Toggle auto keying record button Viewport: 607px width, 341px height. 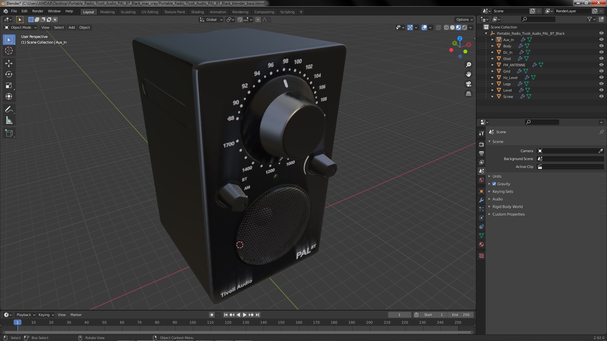(x=212, y=315)
